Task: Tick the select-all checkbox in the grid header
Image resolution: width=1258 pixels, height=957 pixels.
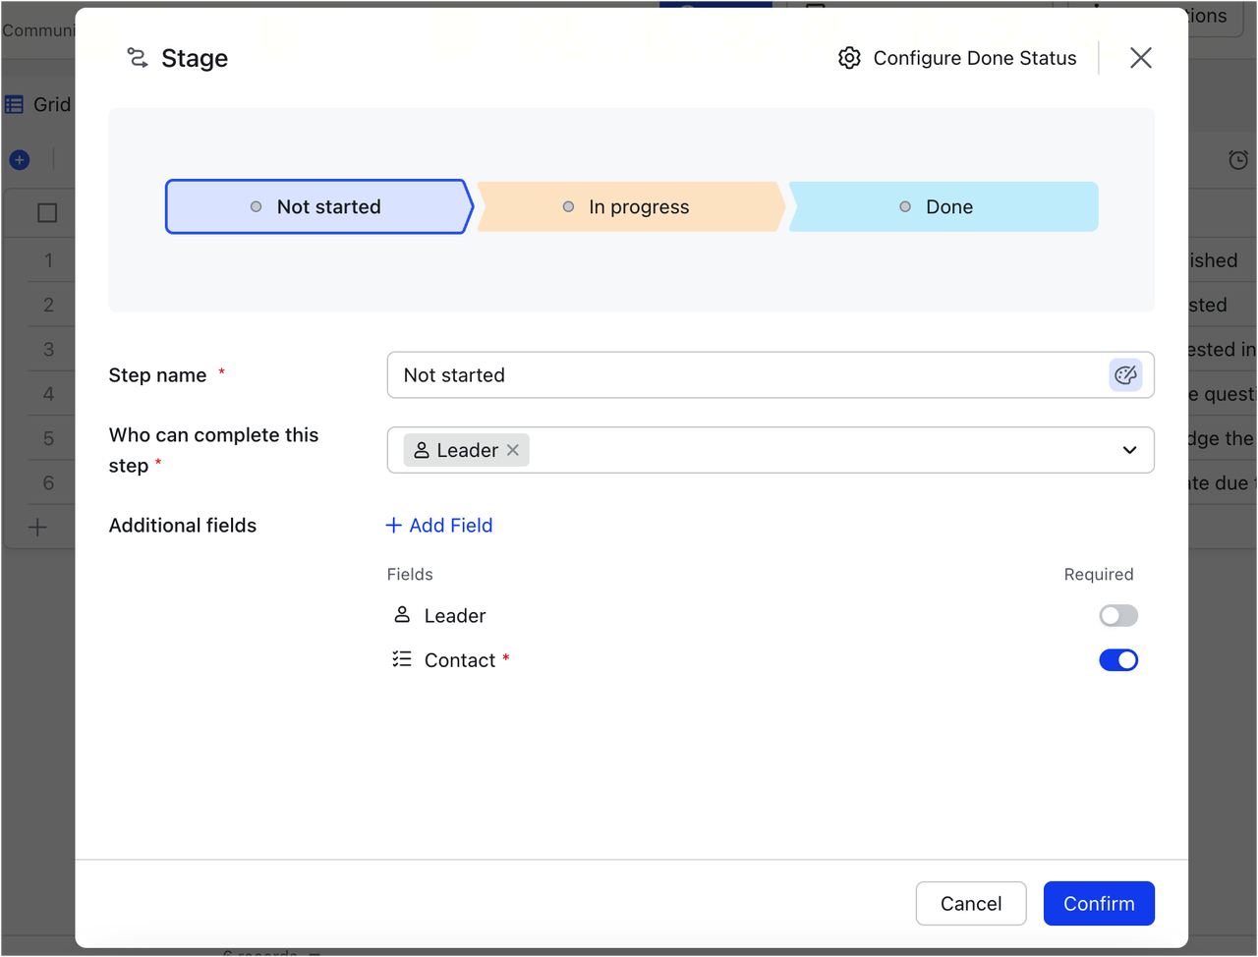Action: pyautogui.click(x=47, y=213)
